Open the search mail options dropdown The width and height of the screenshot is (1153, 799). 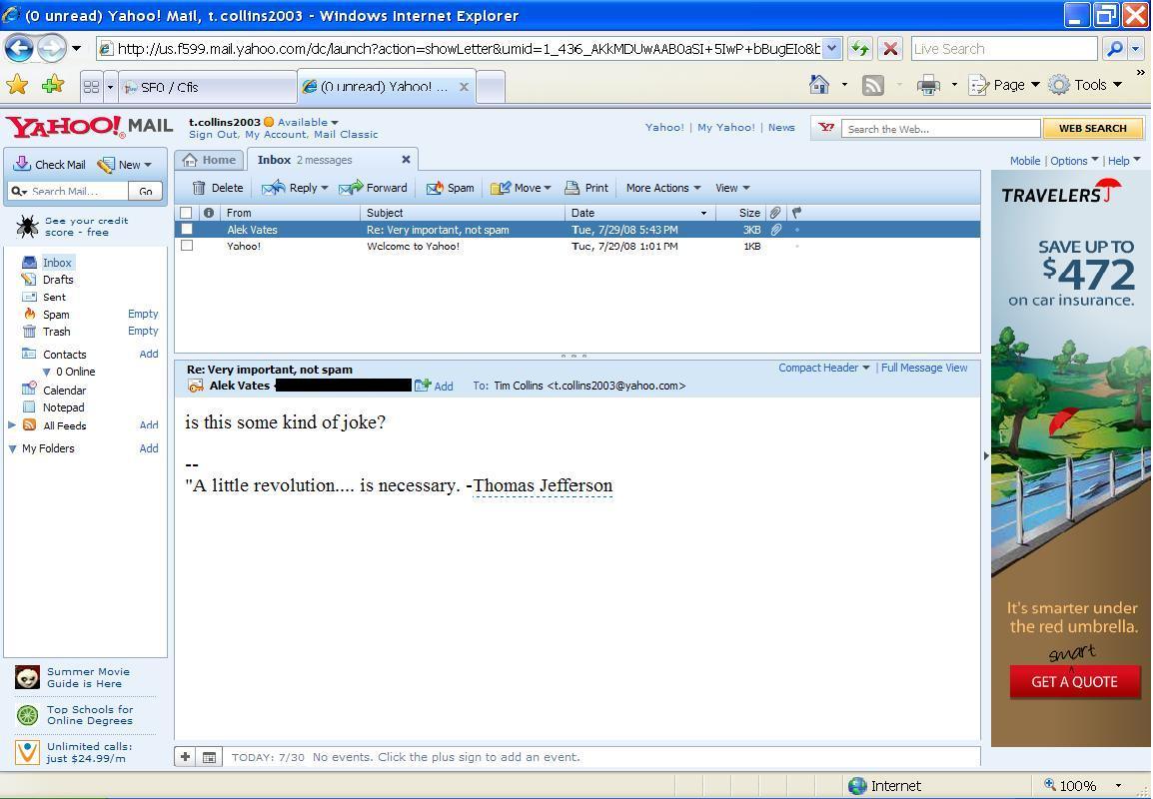19,191
